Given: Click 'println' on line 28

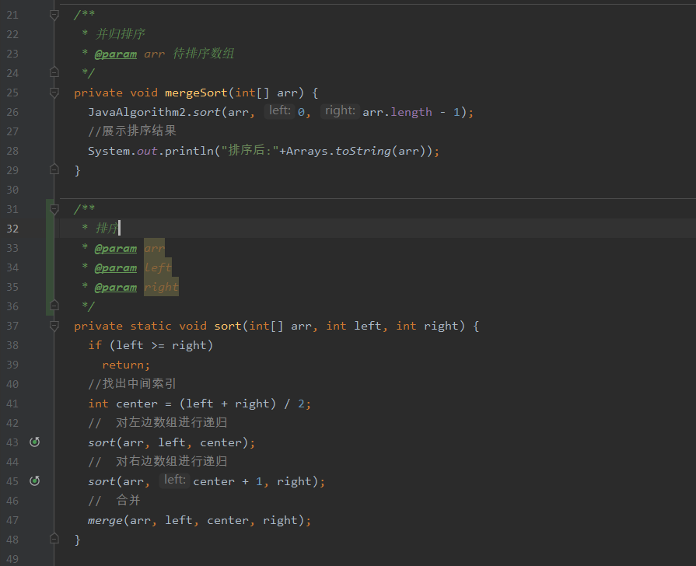Looking at the screenshot, I should pyautogui.click(x=189, y=152).
